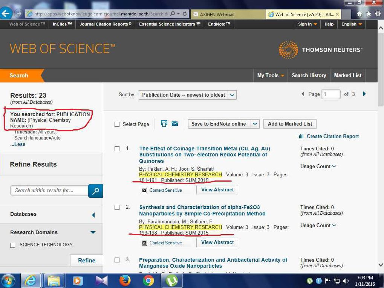Screen dimensions: 384x288
Task: Click the browser forward arrow button
Action: [18, 14]
